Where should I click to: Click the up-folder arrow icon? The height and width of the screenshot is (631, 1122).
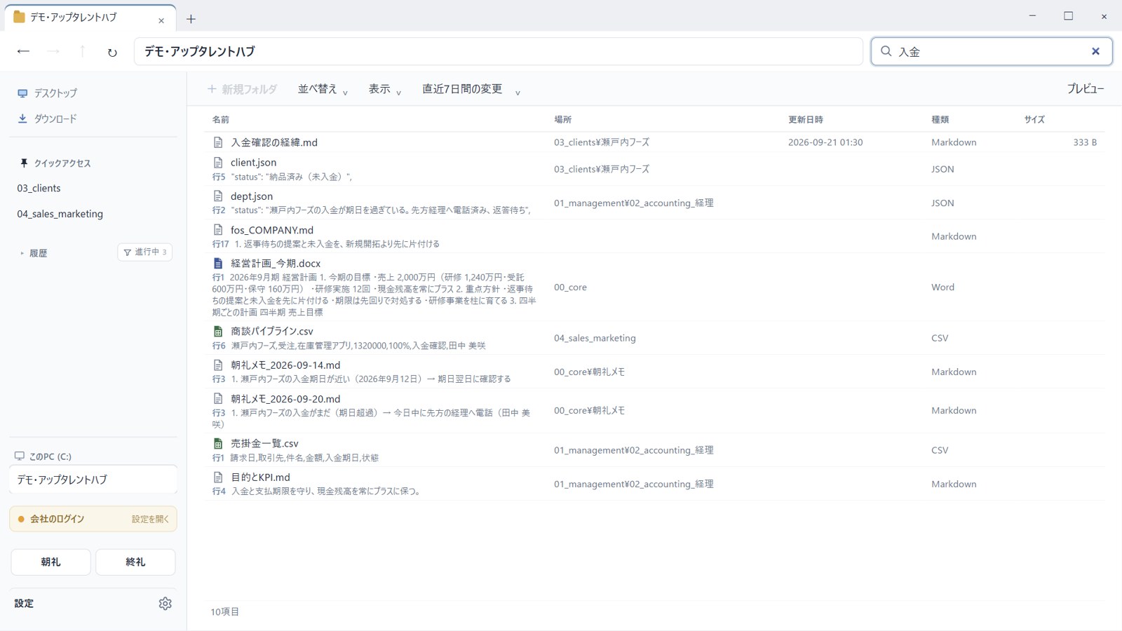point(82,51)
